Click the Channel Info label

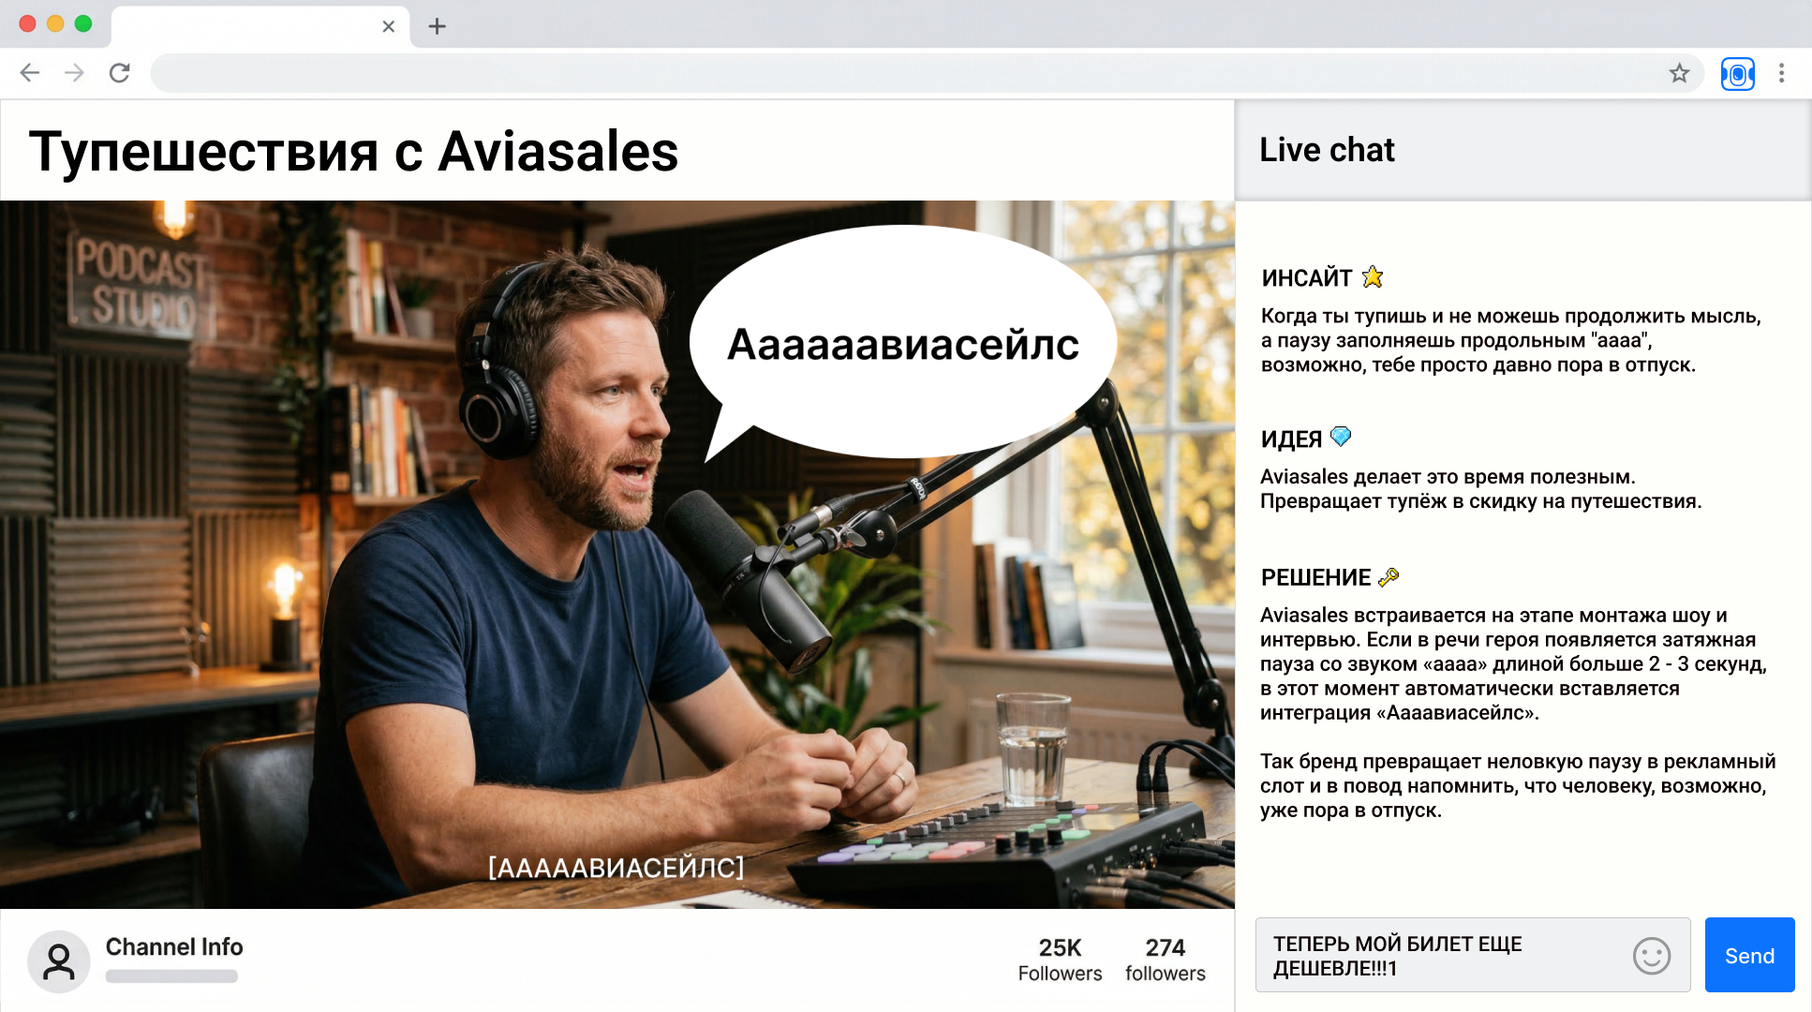pyautogui.click(x=174, y=946)
